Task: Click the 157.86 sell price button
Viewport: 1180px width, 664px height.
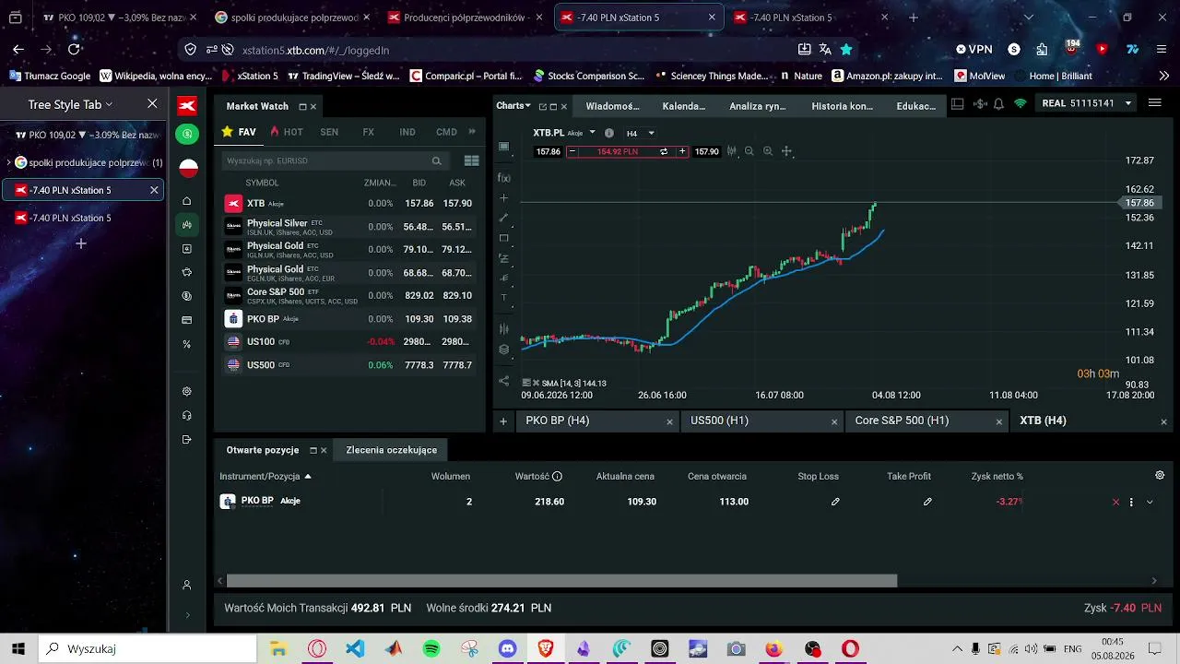Action: click(548, 151)
